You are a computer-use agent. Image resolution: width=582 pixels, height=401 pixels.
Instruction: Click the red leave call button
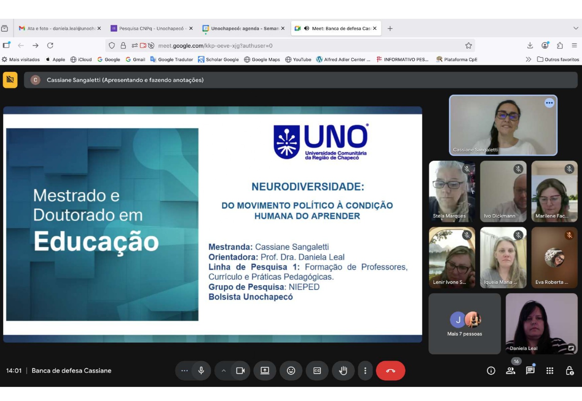pos(390,370)
